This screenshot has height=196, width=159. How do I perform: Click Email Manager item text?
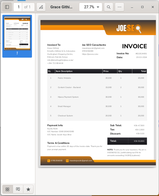[64, 106]
